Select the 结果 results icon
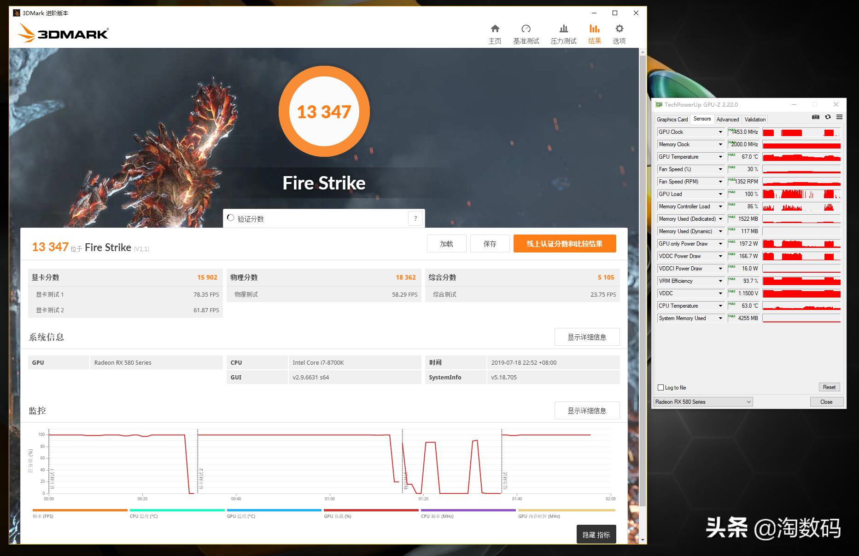859x556 pixels. click(x=594, y=33)
